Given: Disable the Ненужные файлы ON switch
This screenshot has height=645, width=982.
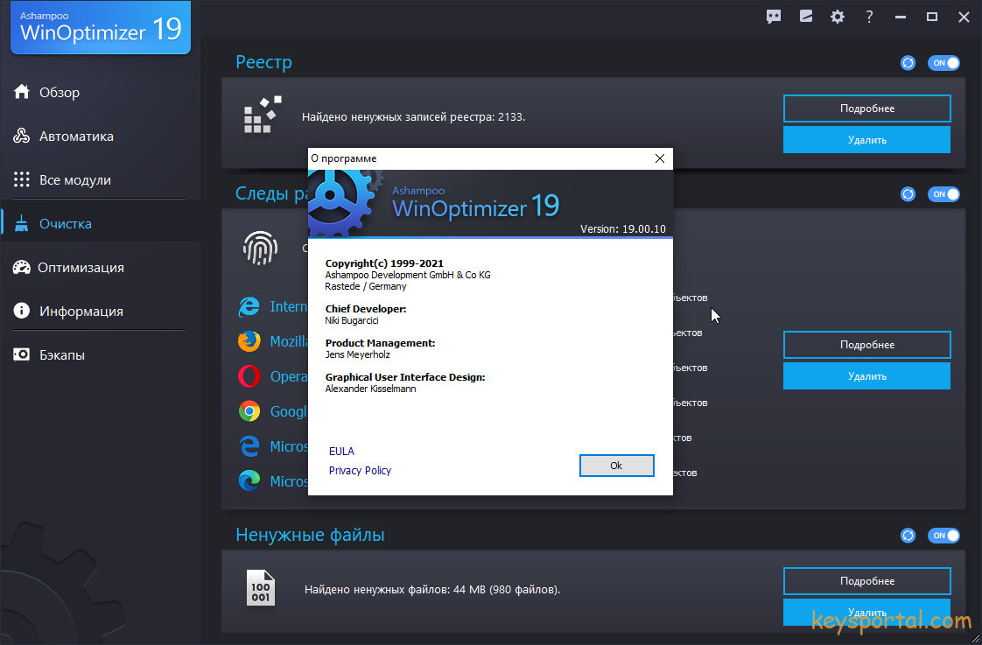Looking at the screenshot, I should pos(944,536).
